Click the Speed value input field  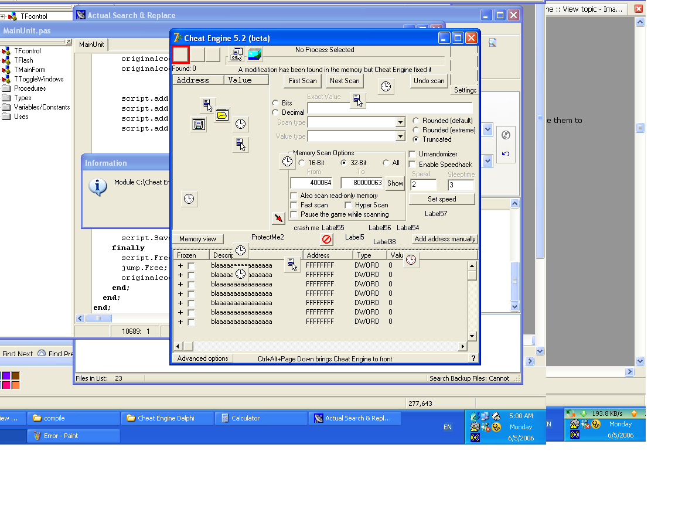(424, 185)
